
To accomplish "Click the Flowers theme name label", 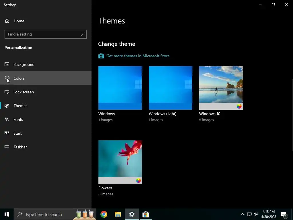I will tap(105, 188).
